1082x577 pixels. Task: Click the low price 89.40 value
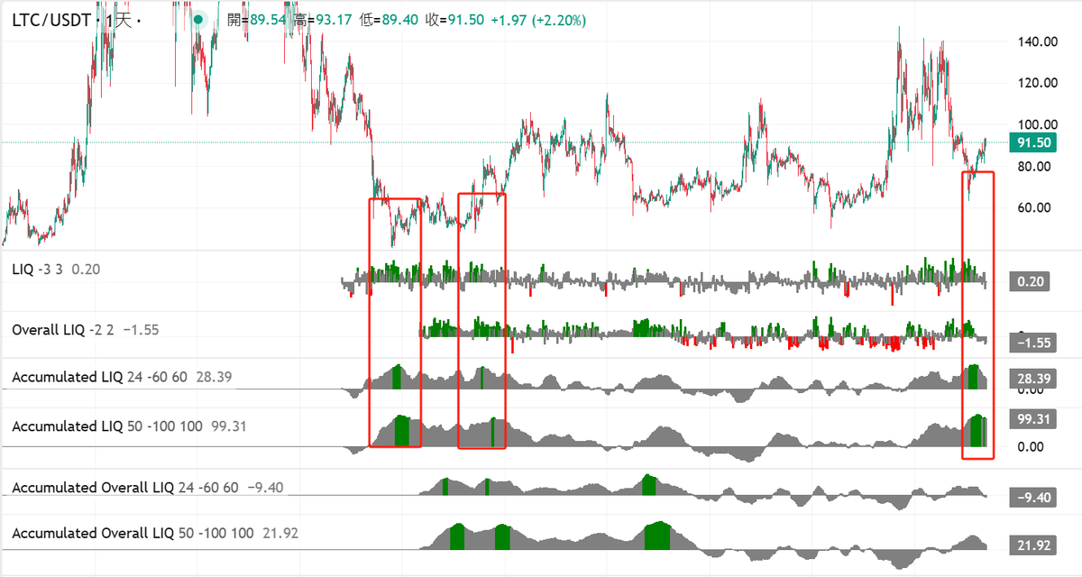[x=399, y=19]
